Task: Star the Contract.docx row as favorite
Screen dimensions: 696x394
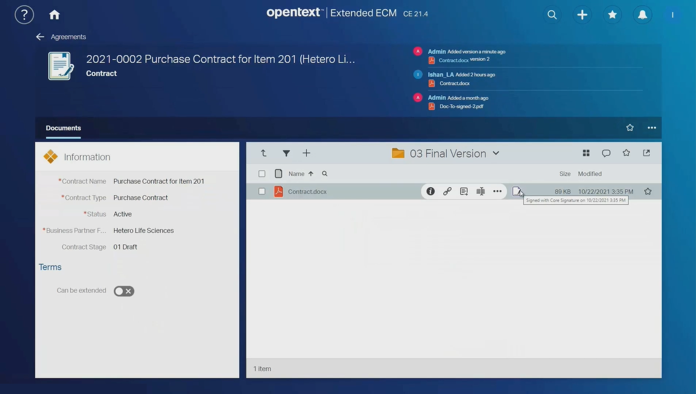Action: (x=648, y=191)
